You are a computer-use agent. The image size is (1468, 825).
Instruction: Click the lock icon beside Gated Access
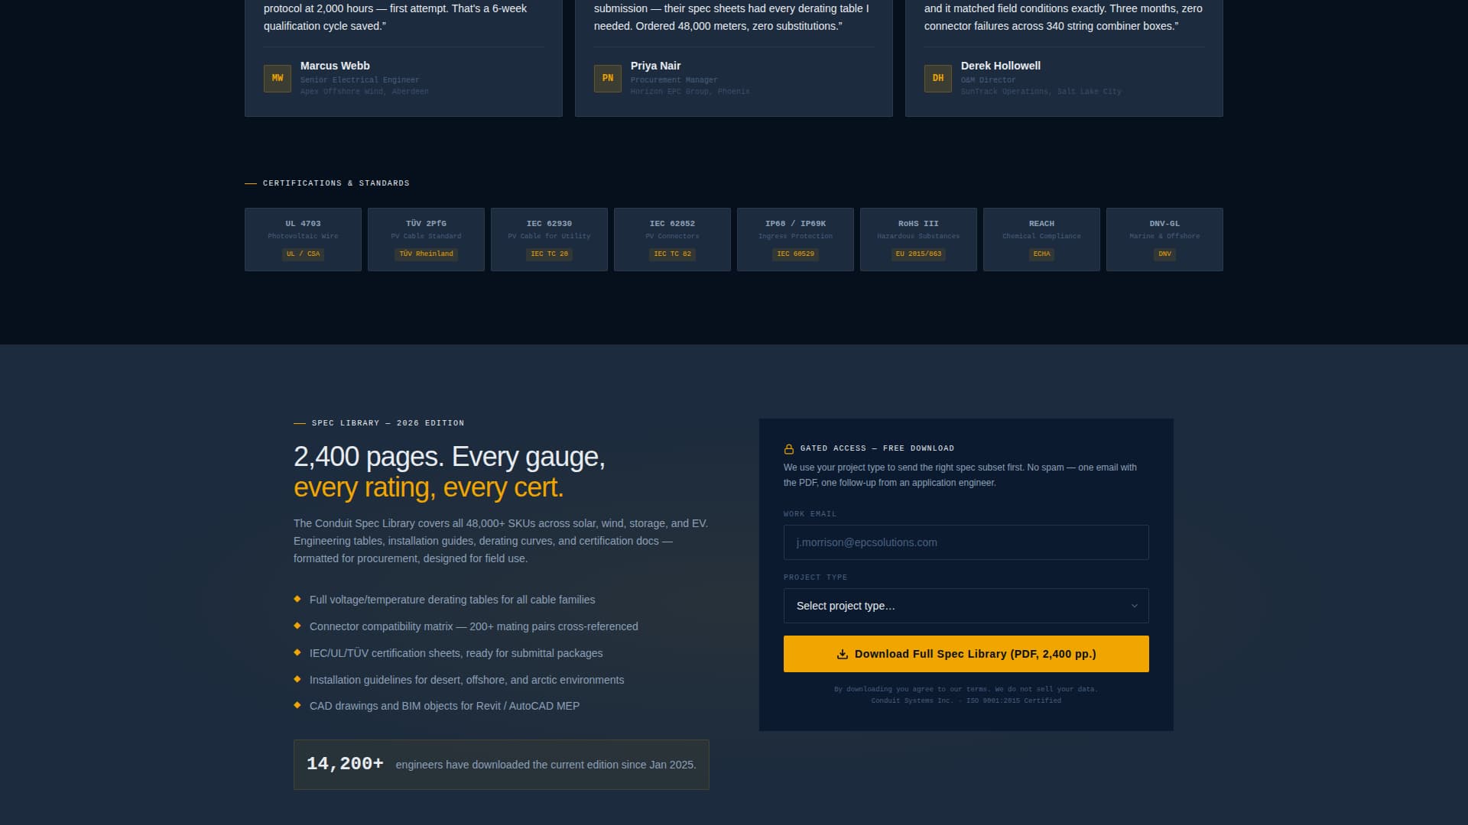789,449
